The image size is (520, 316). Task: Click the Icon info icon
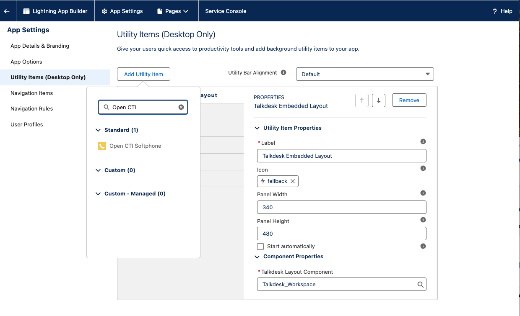[x=423, y=168]
